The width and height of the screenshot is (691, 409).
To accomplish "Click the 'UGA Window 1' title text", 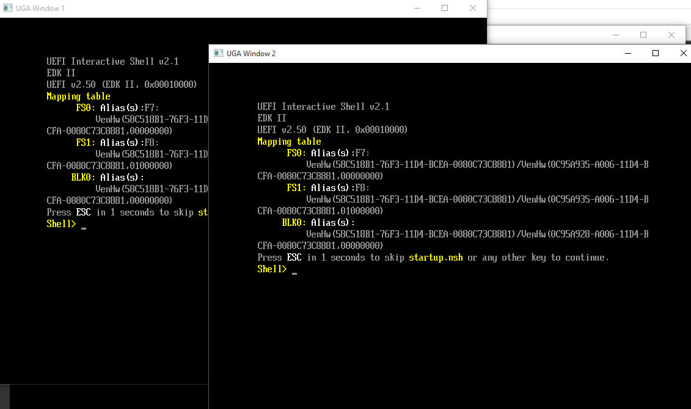I will pos(40,9).
